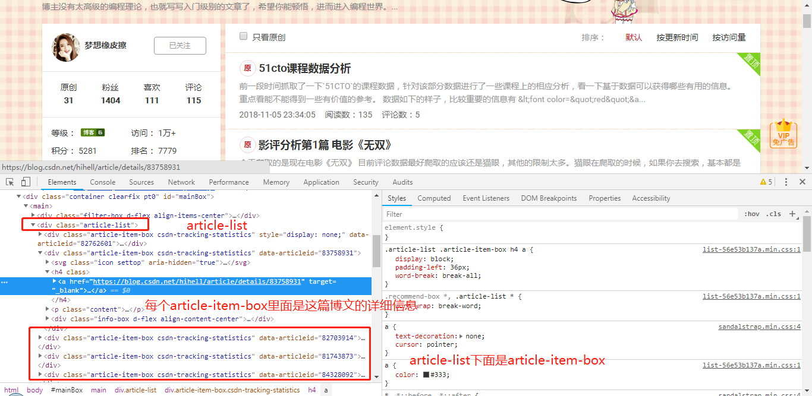Expand text-decoration property triangle

pos(462,336)
